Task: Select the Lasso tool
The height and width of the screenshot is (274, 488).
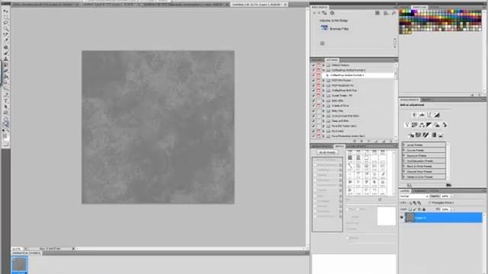Action: coord(6,23)
